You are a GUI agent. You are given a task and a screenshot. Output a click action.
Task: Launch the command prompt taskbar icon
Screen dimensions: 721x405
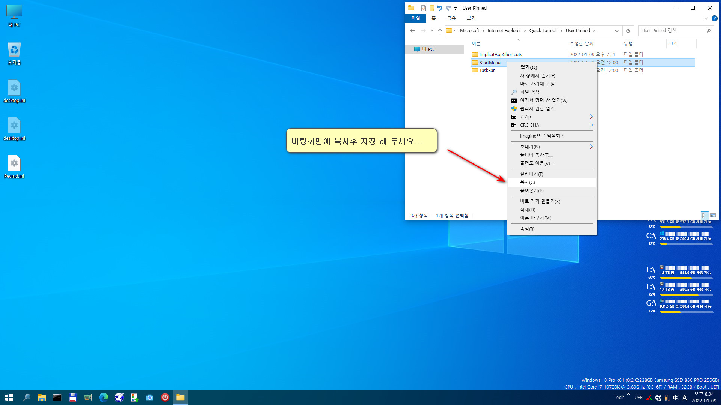(57, 397)
